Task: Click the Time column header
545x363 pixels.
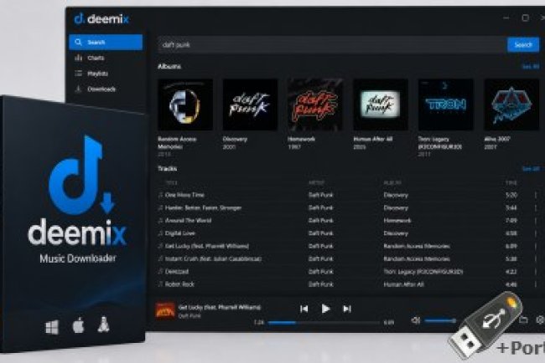Action: coord(511,182)
